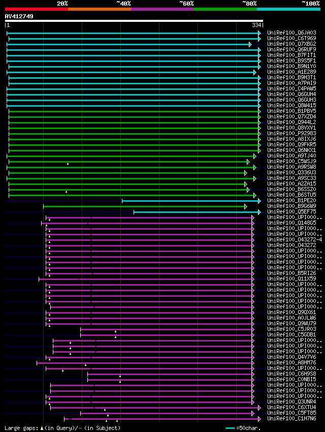Screen dimensions: 325x432
Task: Pick the UniRef100_Q5EF75 label
Action: click(291, 211)
